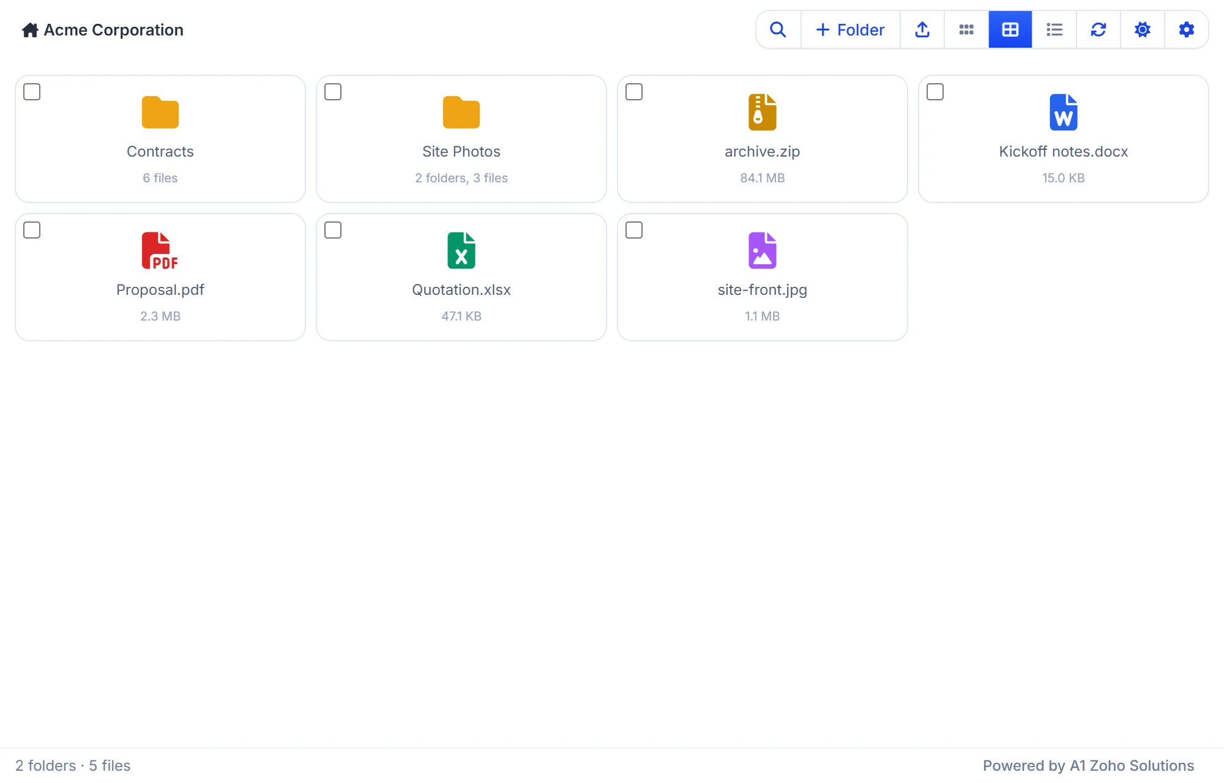Click the archive.zip file icon
This screenshot has height=783, width=1224.
tap(763, 113)
